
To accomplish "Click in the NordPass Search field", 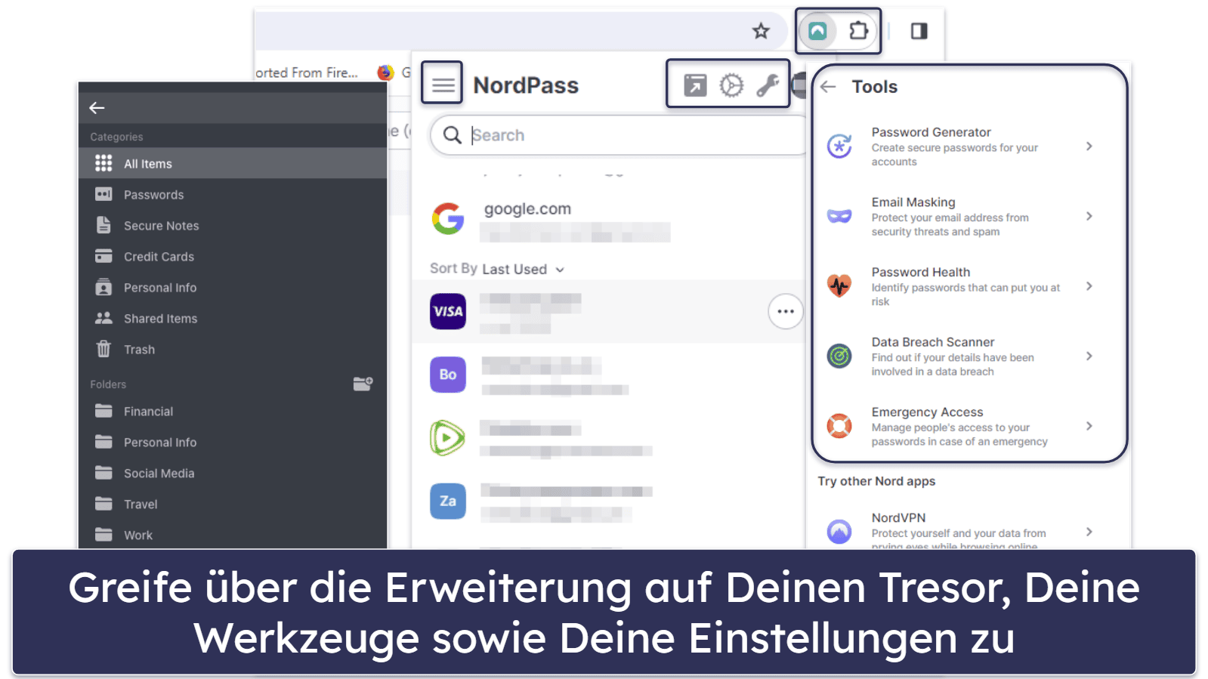I will point(619,135).
